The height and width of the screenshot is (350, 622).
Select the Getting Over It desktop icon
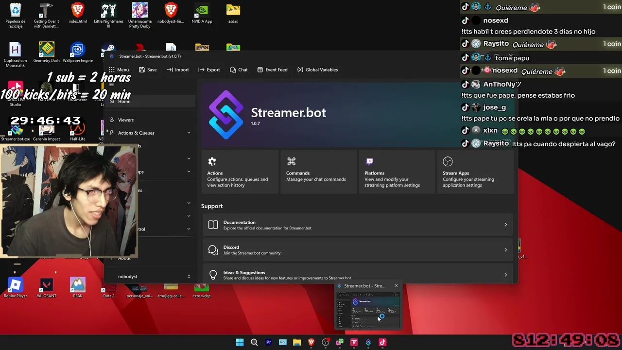click(47, 15)
